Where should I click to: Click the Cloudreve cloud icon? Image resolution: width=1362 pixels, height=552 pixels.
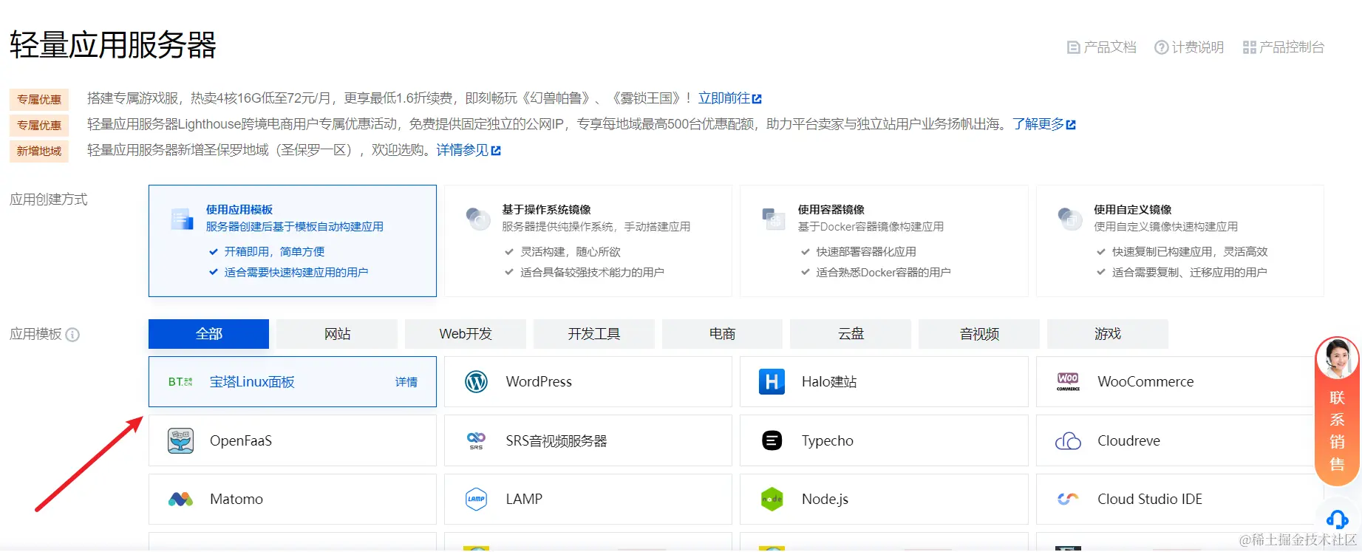pyautogui.click(x=1068, y=441)
